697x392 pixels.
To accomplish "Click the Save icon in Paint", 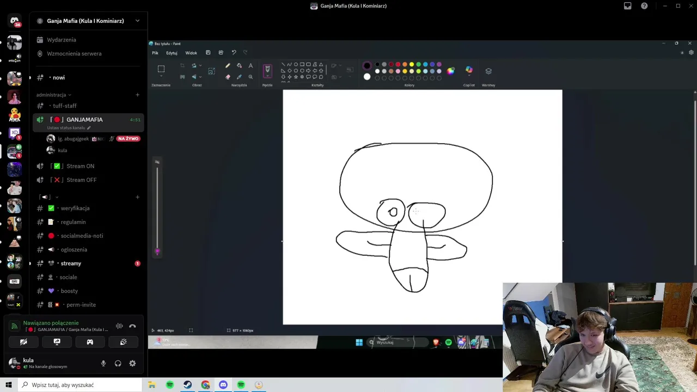I will (208, 53).
